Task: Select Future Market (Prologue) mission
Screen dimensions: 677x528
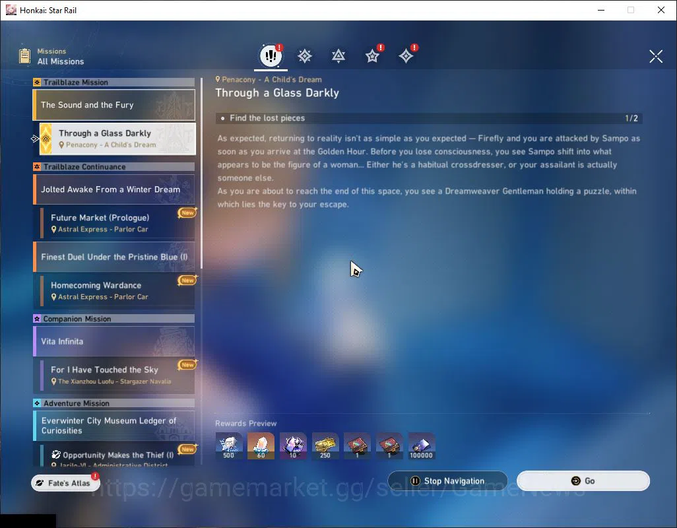Action: pos(117,223)
